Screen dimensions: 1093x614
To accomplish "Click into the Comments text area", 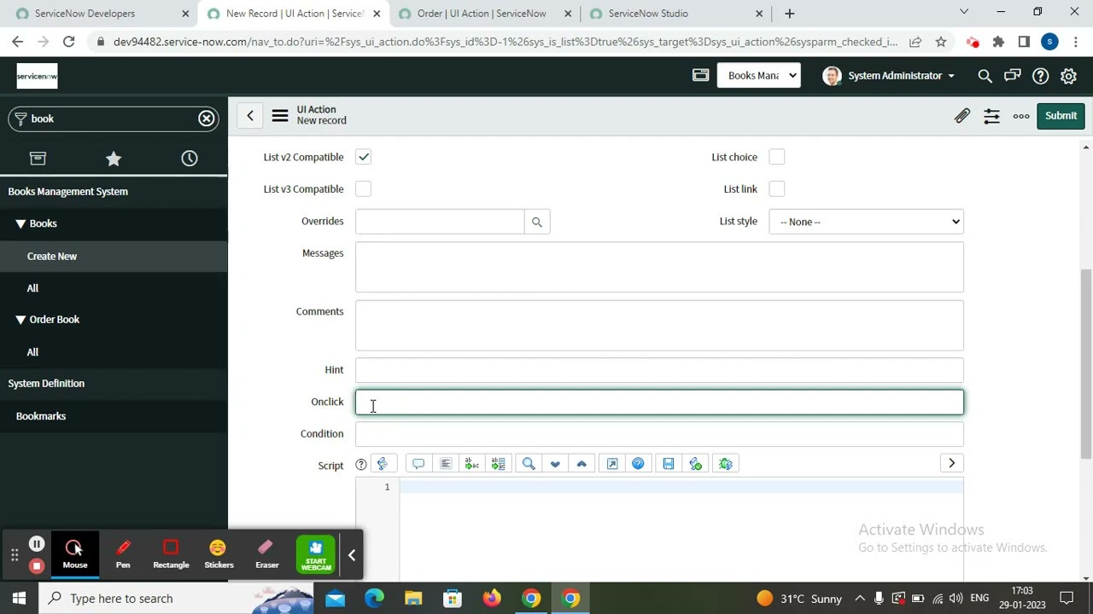I will (x=659, y=325).
